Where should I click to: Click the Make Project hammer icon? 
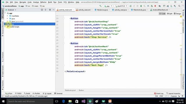[x=100, y=6]
